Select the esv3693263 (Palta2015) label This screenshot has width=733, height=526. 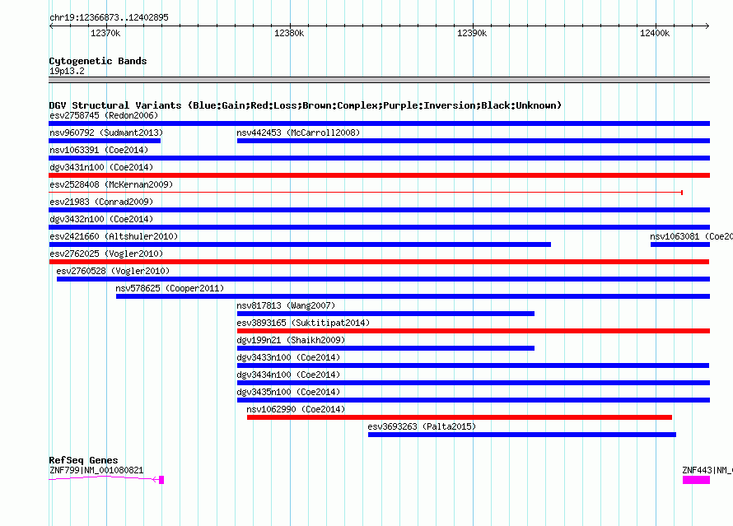[422, 426]
